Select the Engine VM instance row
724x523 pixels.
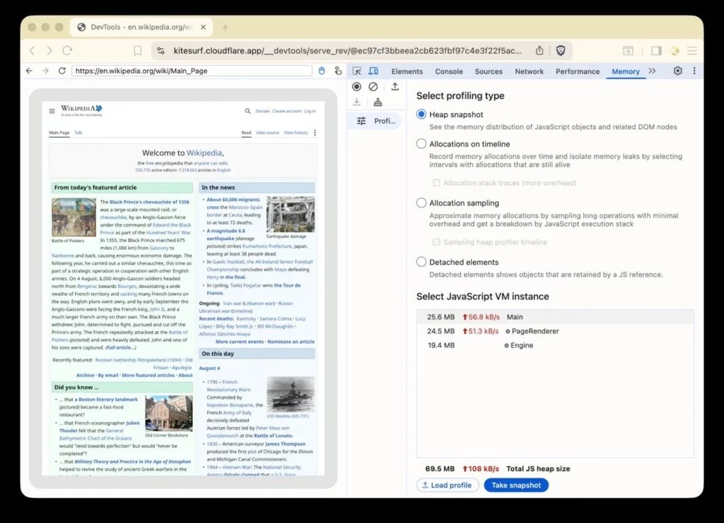(x=555, y=345)
